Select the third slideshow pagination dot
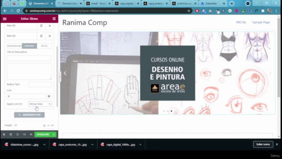Screen dimensions: 282x159 pyautogui.click(x=171, y=111)
